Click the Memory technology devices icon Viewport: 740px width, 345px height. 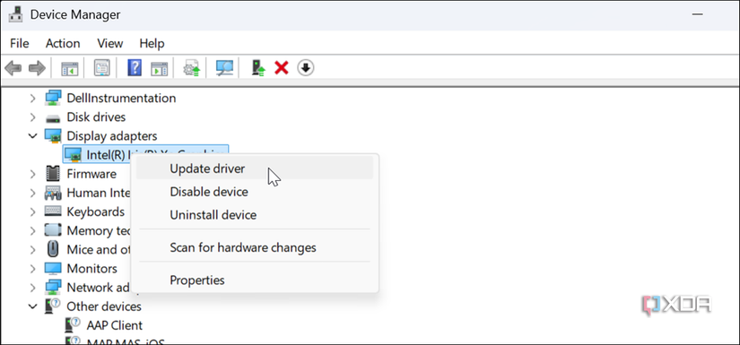[53, 230]
